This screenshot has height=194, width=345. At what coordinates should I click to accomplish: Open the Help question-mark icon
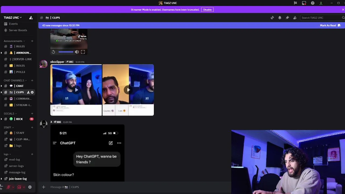313,3
